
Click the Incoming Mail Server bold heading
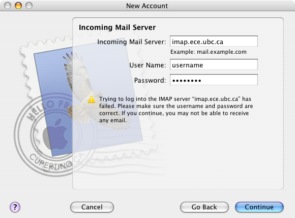tap(117, 27)
